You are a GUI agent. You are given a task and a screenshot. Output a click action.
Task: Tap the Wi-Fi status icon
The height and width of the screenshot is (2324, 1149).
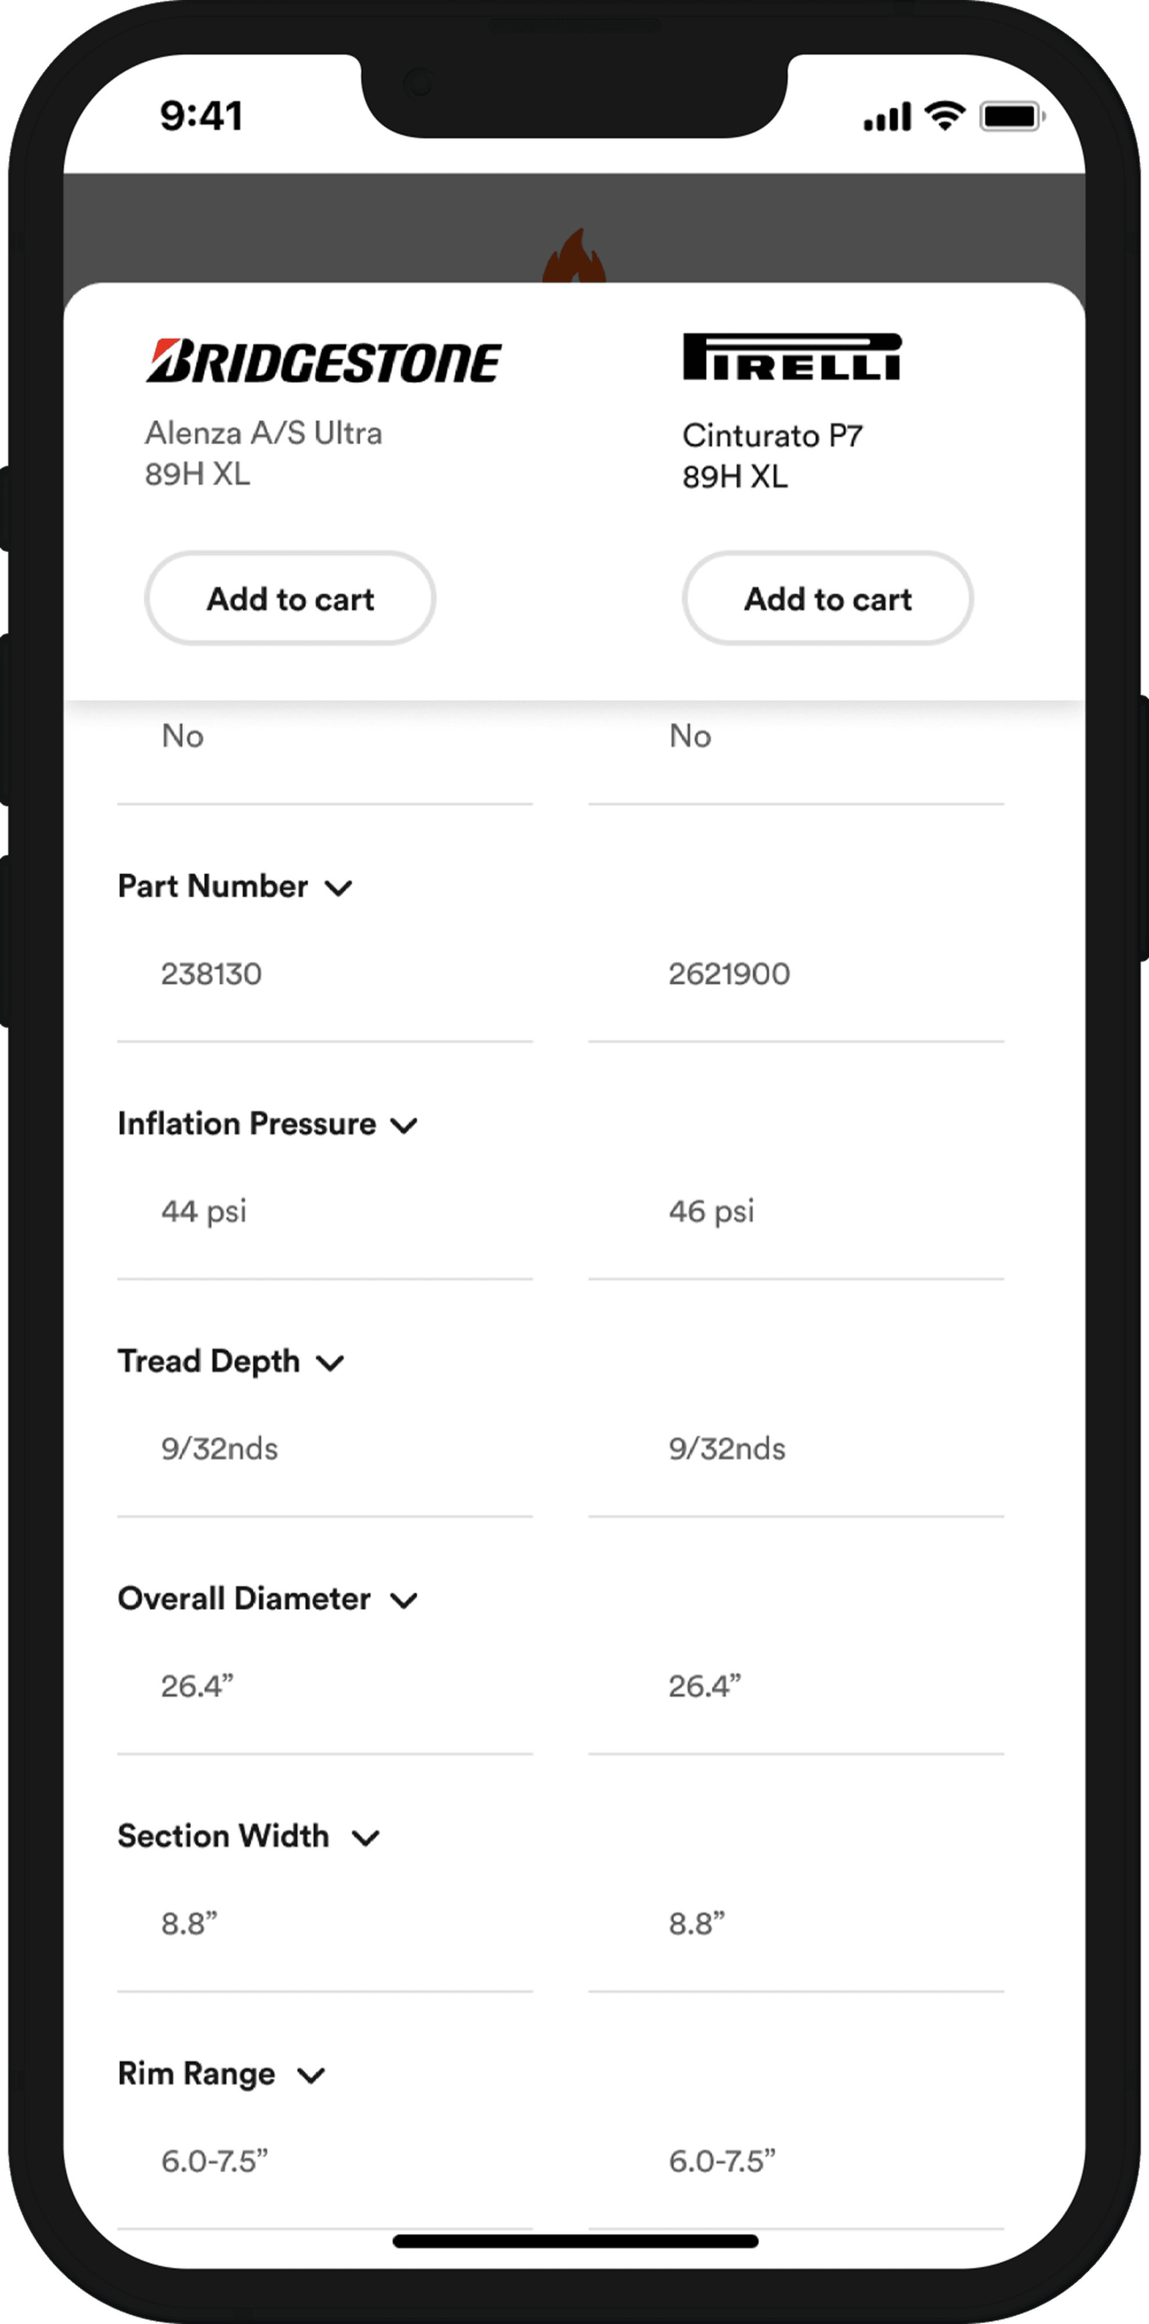pos(945,116)
